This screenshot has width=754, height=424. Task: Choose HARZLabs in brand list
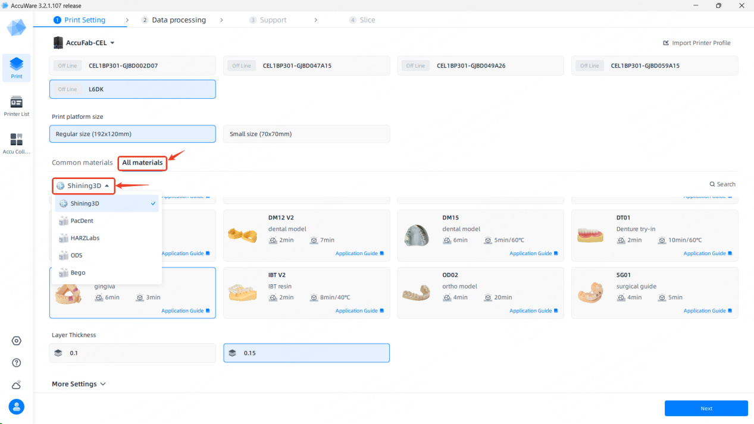(107, 238)
